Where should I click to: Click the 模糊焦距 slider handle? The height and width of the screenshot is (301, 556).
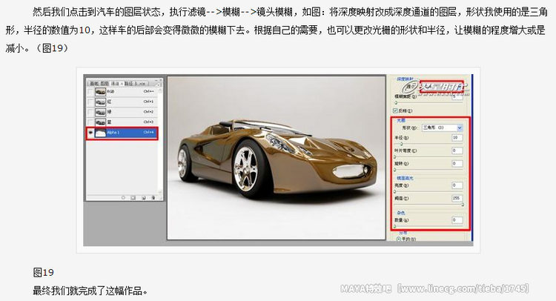pos(396,103)
